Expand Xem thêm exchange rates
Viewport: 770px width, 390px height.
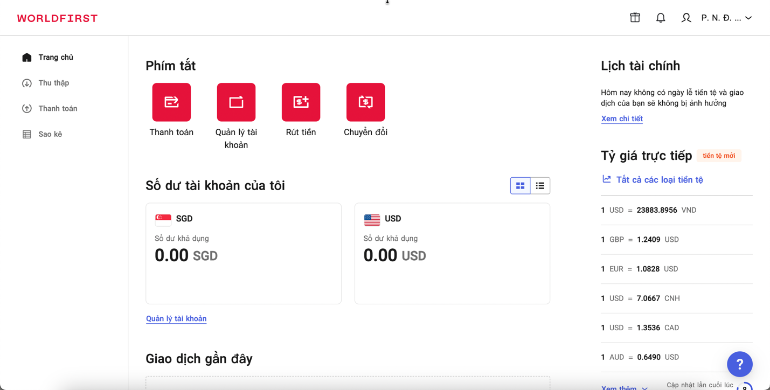(x=624, y=387)
